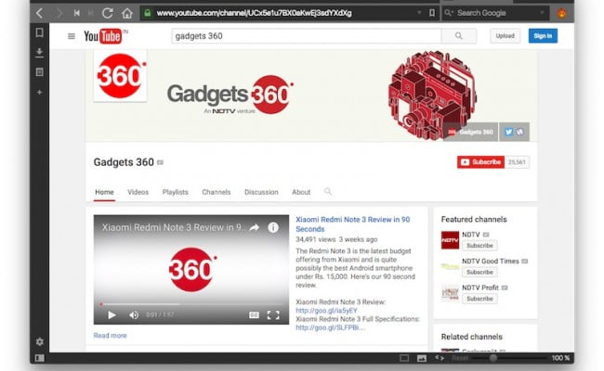Viewport: 604px width, 371px height.
Task: Toggle images icon in status bar
Action: 422,358
